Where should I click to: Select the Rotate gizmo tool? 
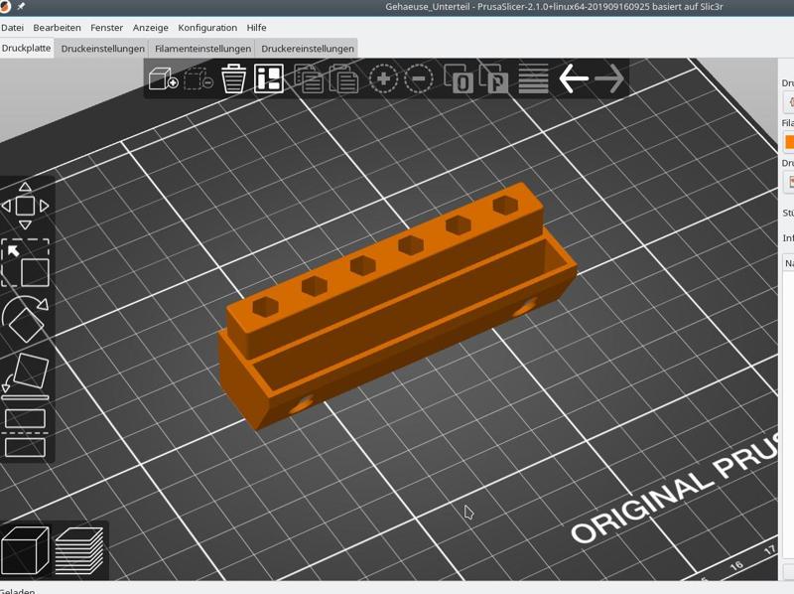coord(26,319)
